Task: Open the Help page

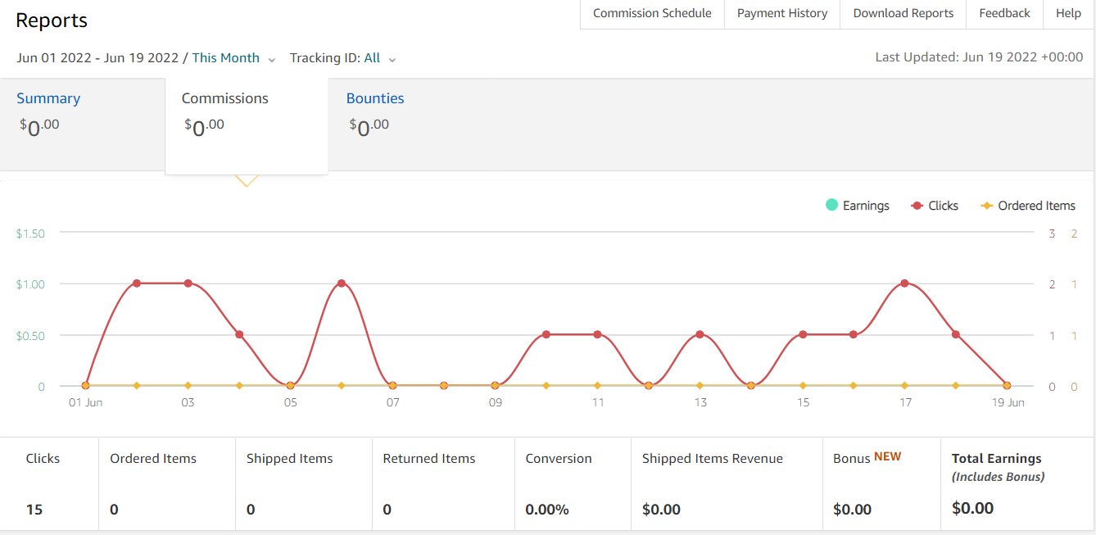Action: 1068,14
